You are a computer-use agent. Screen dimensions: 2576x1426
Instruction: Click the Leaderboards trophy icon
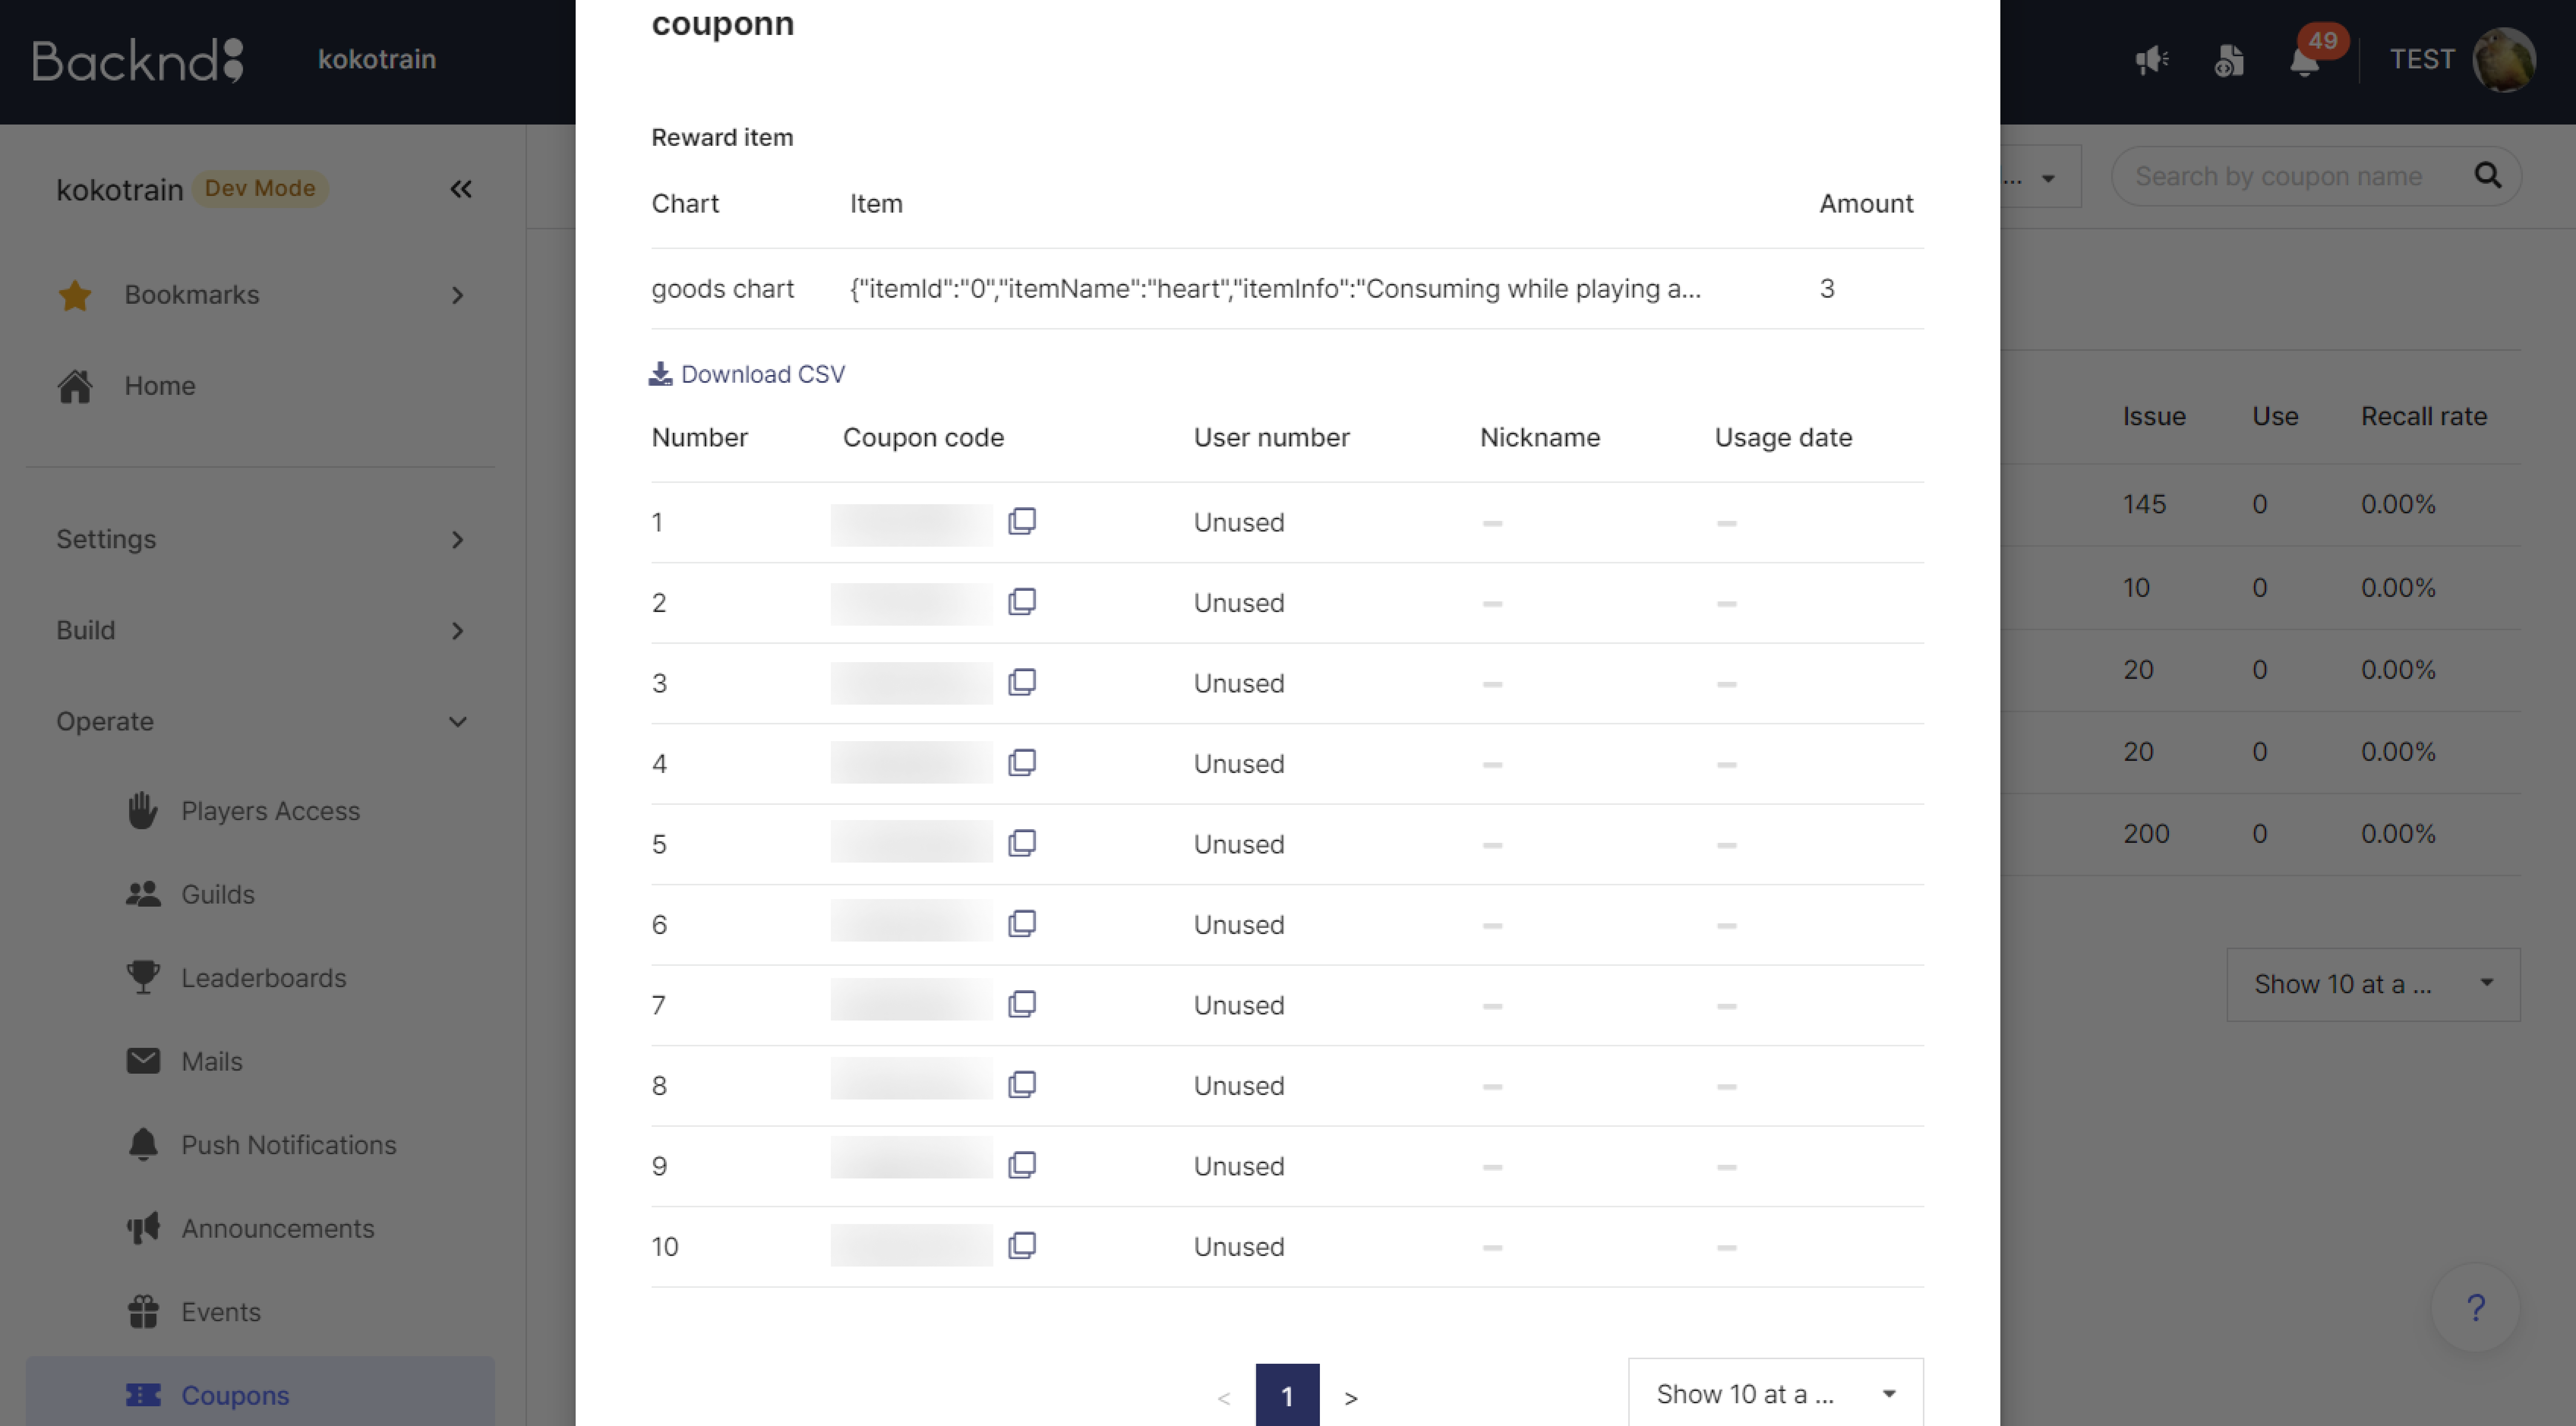pyautogui.click(x=143, y=977)
